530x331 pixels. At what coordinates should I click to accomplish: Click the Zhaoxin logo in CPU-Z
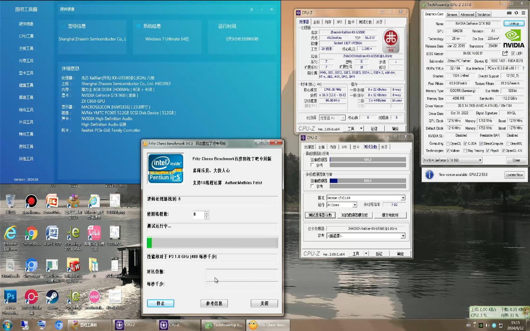coord(391,40)
